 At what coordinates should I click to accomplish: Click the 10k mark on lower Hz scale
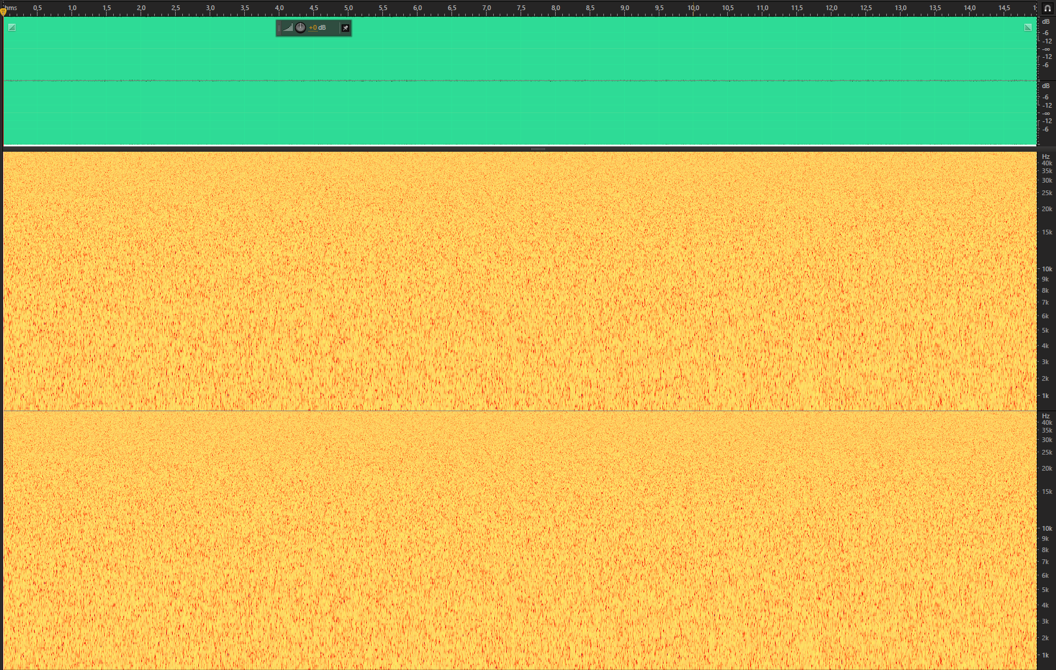(1046, 528)
